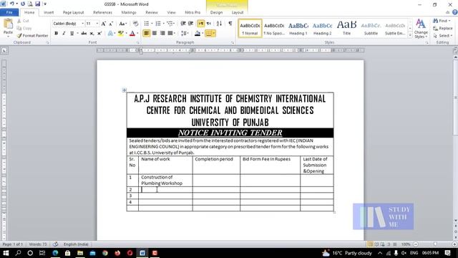Open the font name dropdown Calibri (Body)
Screen dimensions: 458x258
pos(83,24)
